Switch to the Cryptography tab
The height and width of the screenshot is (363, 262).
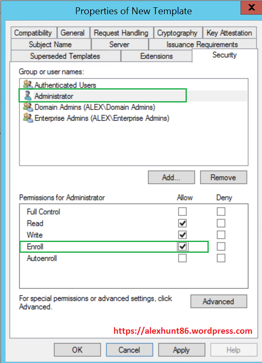(x=177, y=33)
